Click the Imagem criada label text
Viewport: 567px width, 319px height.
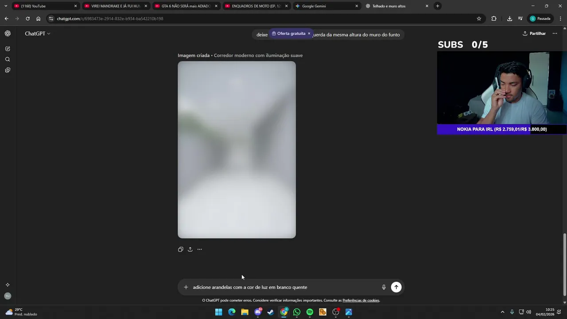[x=194, y=55]
